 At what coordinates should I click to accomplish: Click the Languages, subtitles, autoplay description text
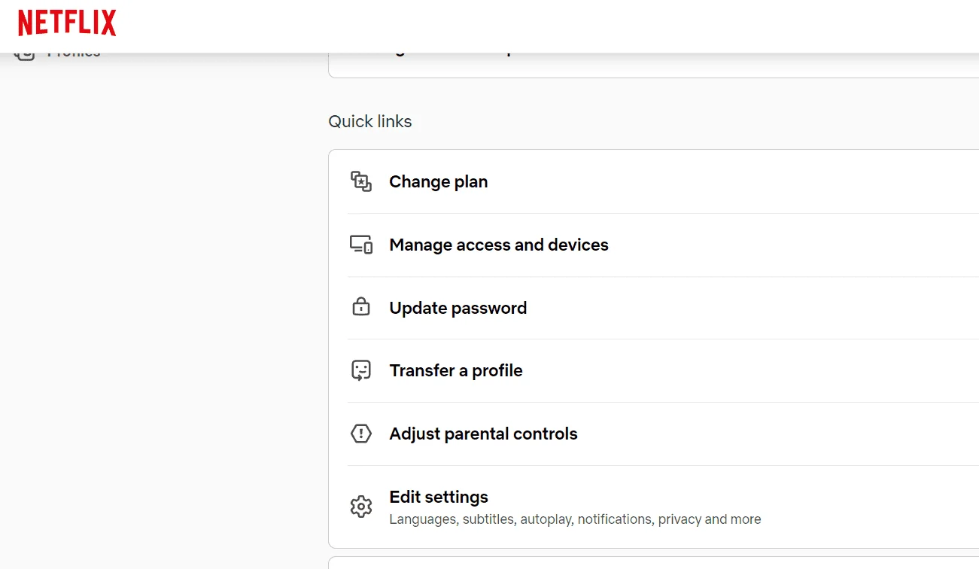[575, 519]
